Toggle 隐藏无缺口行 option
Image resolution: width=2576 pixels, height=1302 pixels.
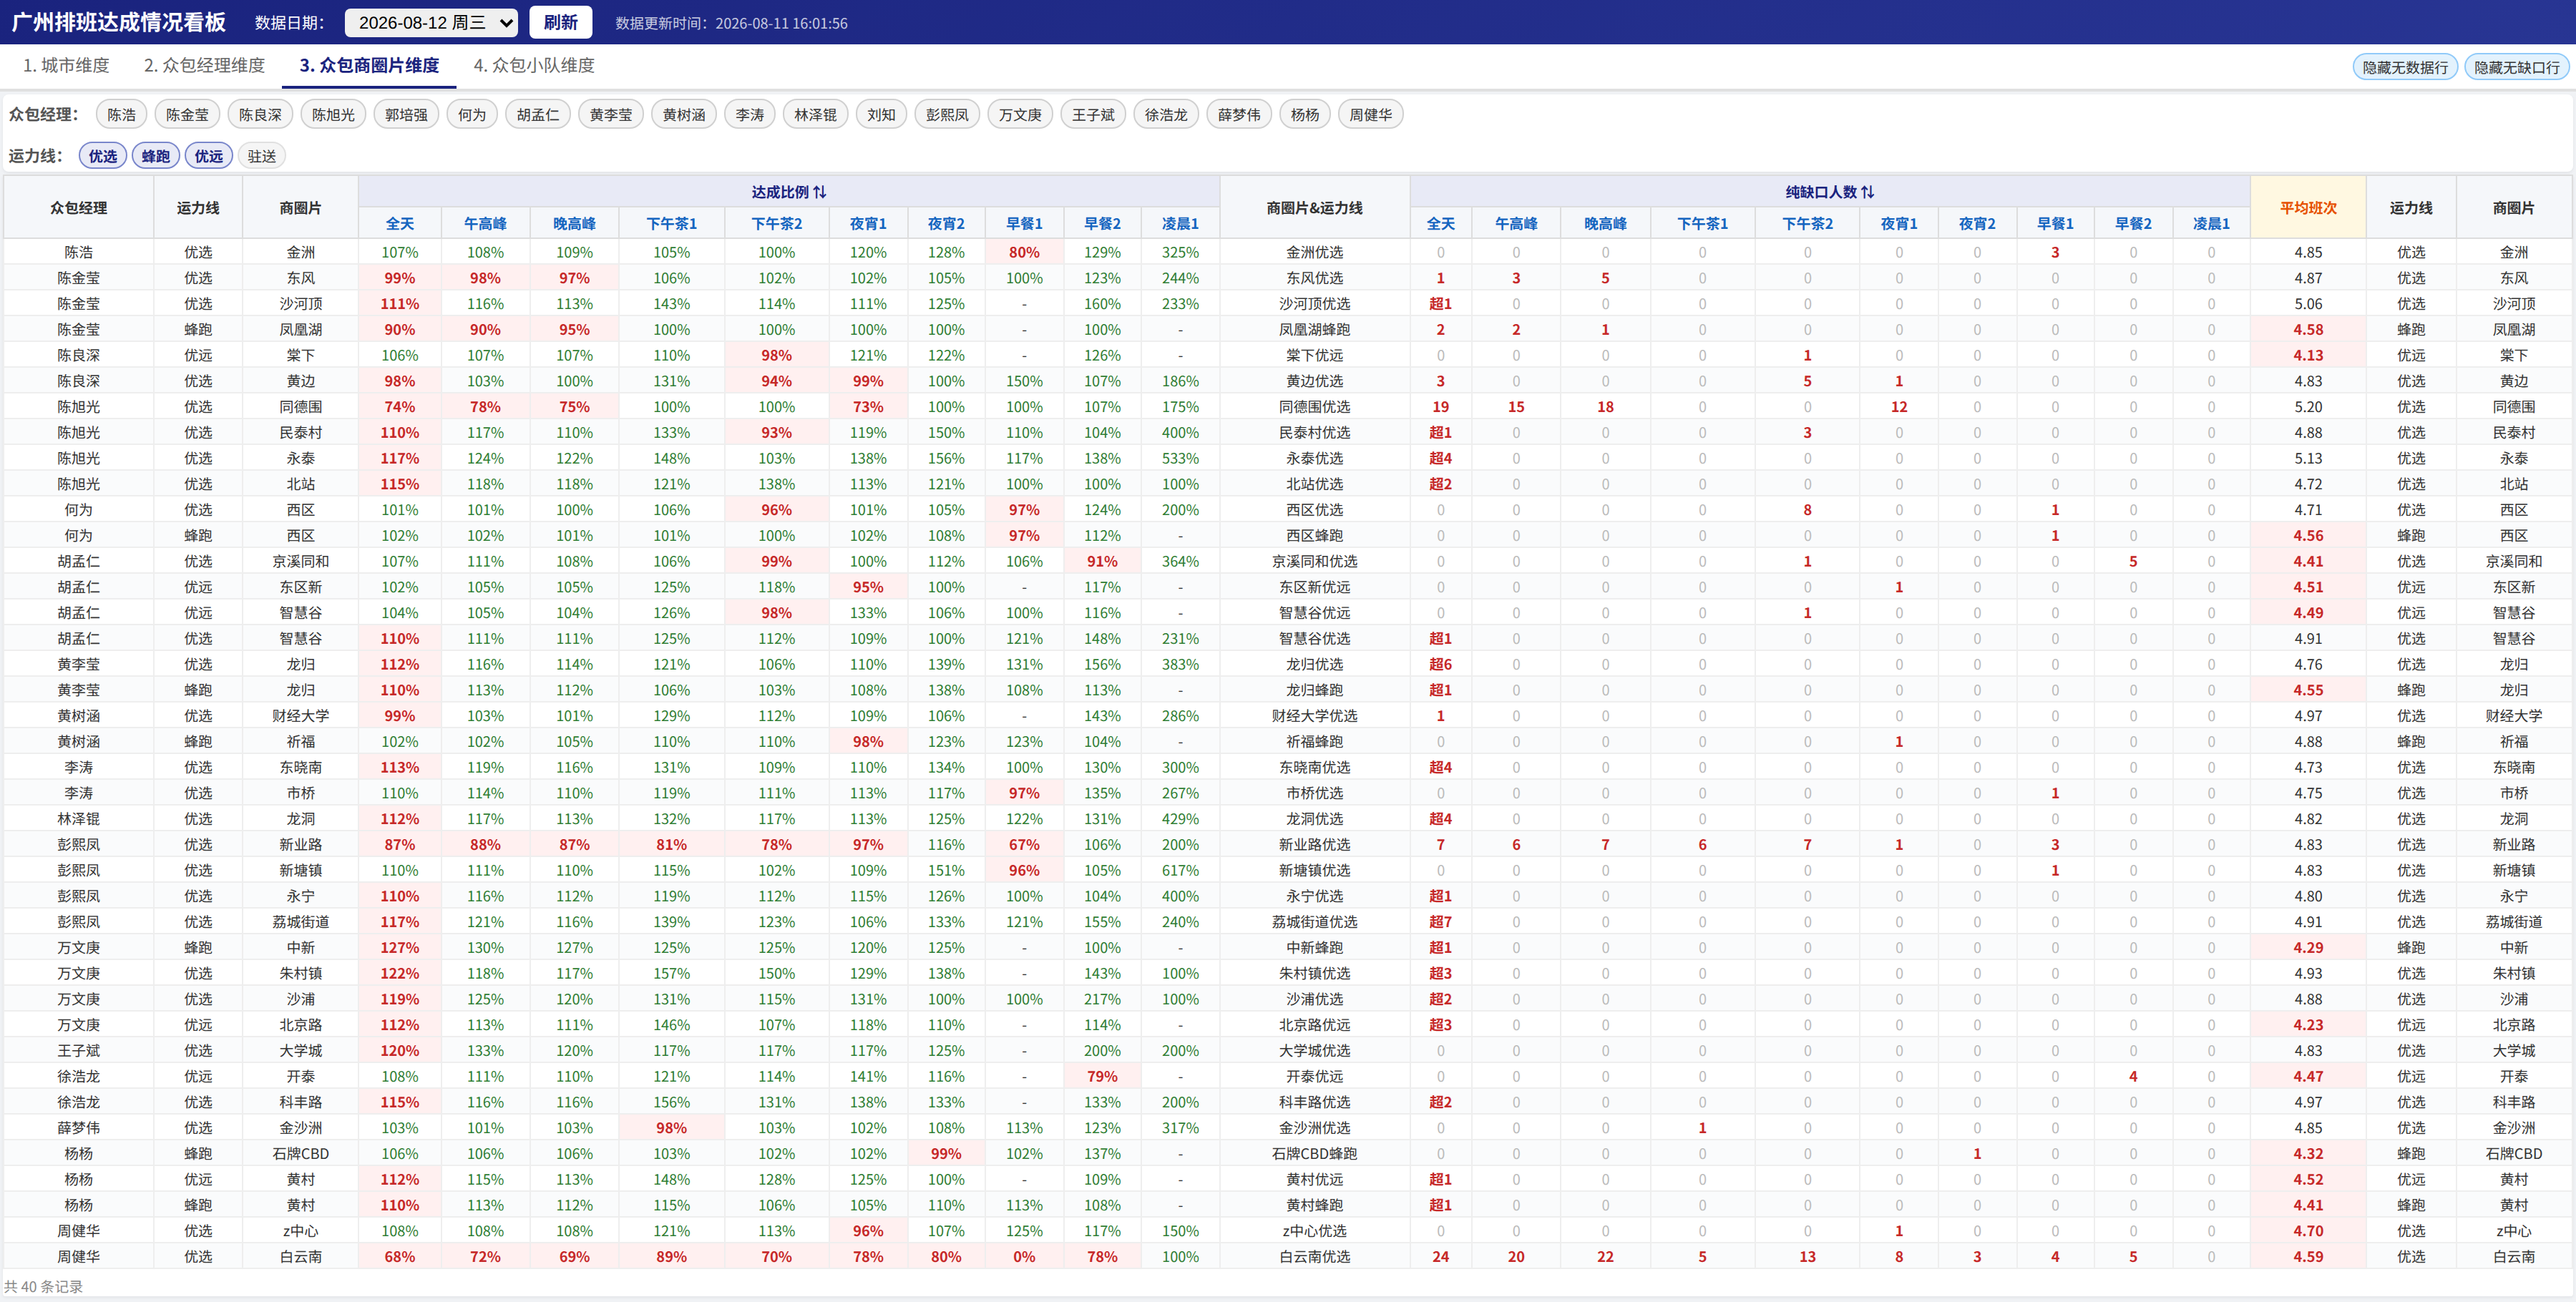[2517, 67]
